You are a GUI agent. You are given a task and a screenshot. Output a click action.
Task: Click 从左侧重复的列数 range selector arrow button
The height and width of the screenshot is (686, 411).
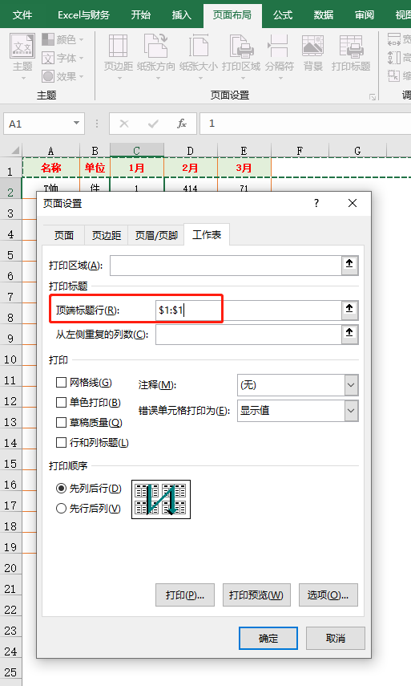(349, 334)
